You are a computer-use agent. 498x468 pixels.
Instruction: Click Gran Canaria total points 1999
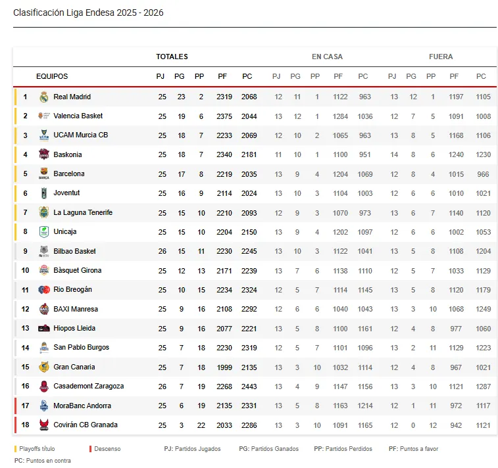pos(224,367)
